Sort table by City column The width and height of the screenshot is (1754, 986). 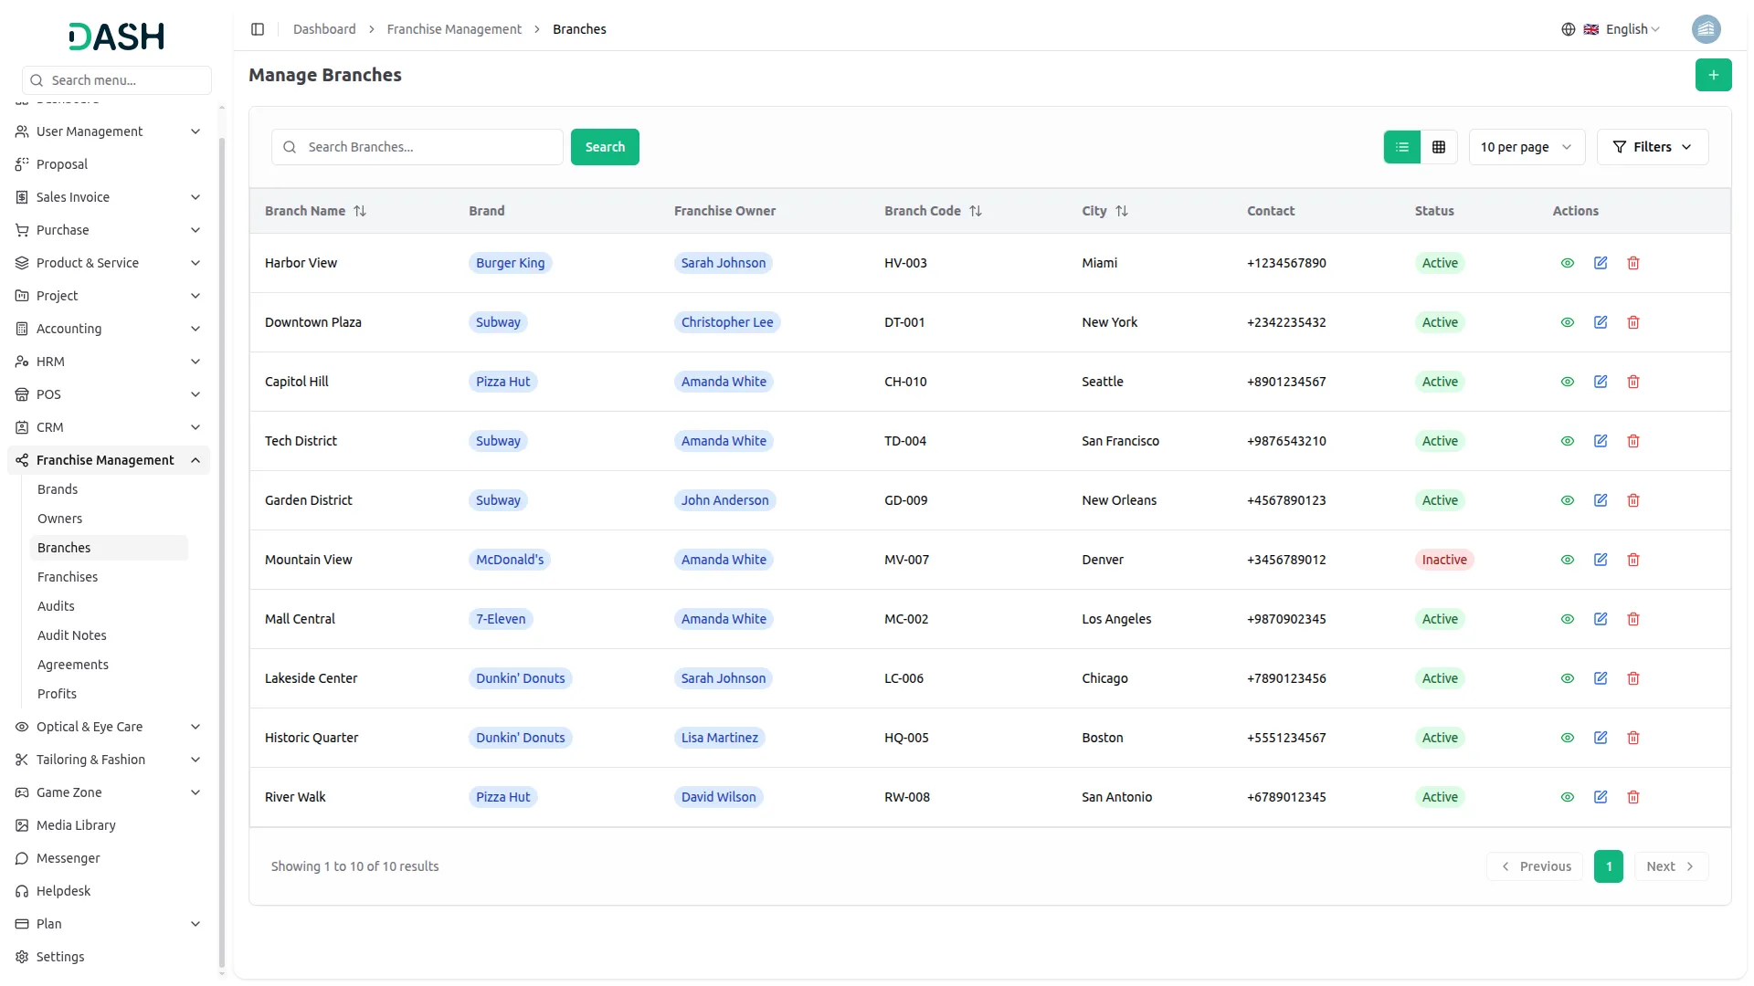click(x=1104, y=211)
